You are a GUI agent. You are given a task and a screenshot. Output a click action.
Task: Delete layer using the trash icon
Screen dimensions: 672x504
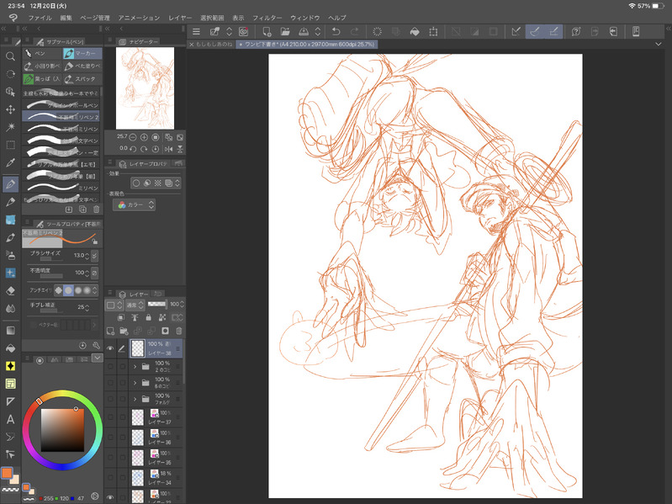click(x=179, y=330)
